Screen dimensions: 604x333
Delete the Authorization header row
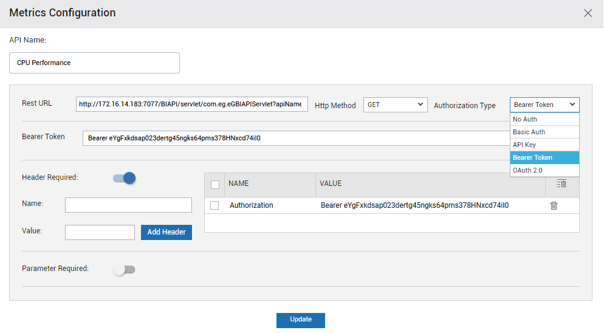pos(554,205)
